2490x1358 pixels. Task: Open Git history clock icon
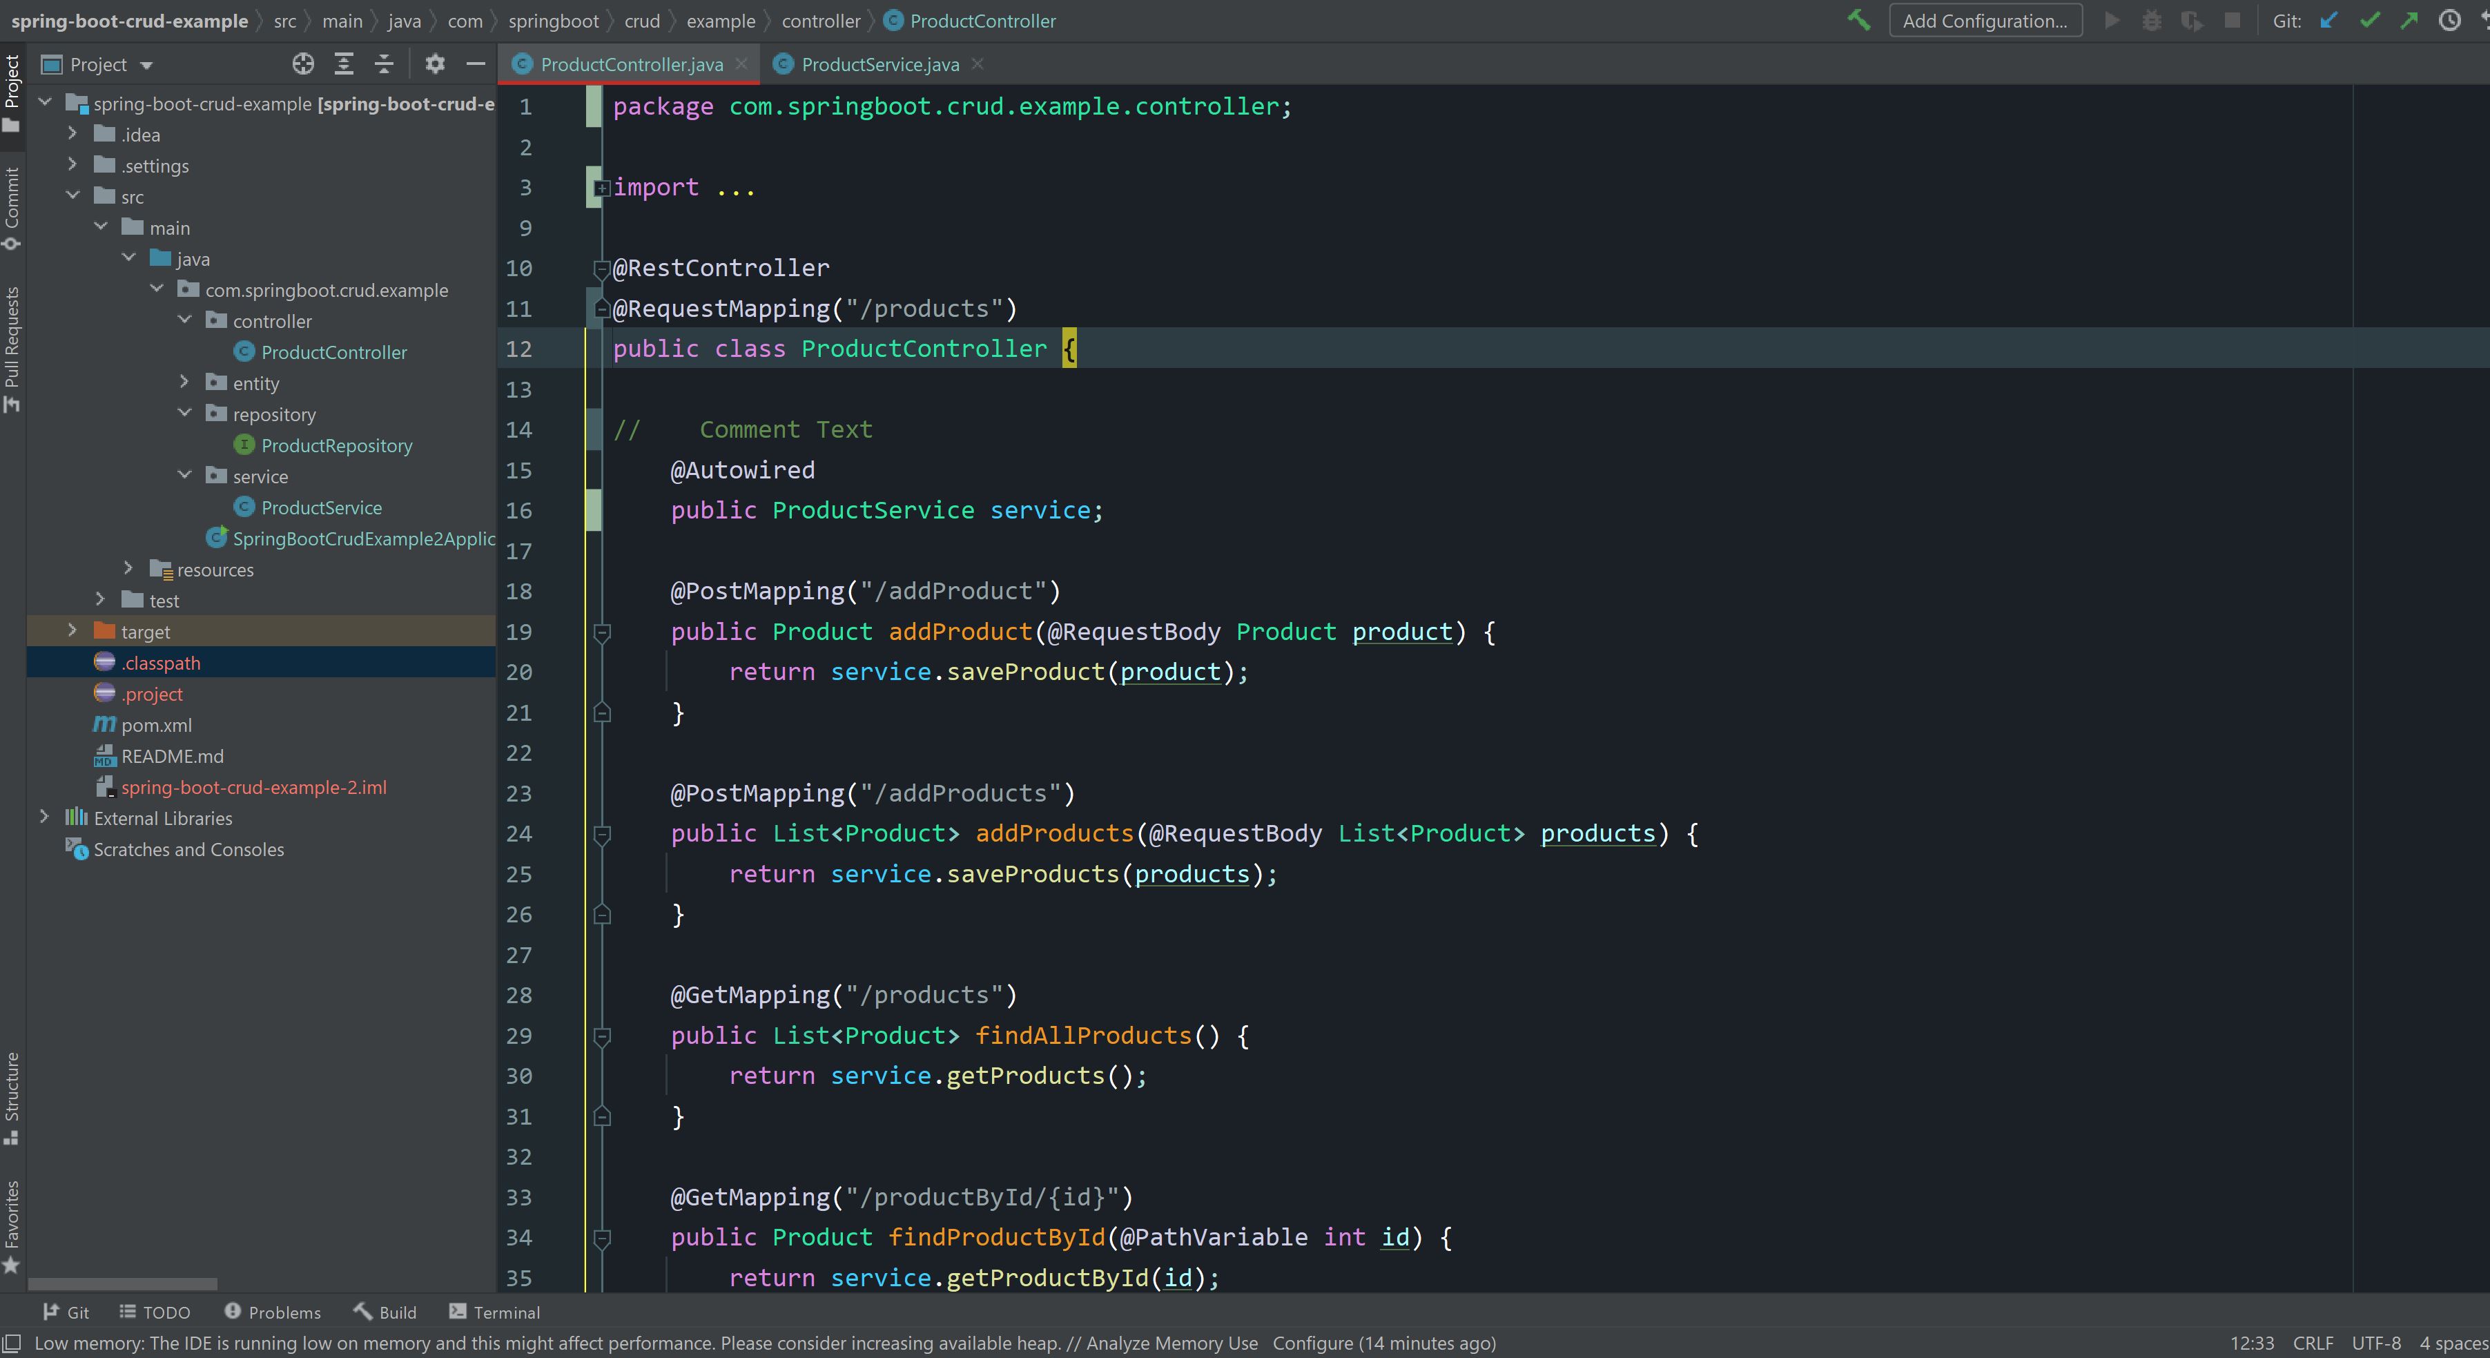(x=2449, y=20)
